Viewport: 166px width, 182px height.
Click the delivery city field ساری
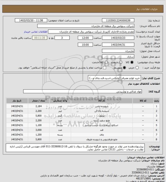pyautogui.click(x=118, y=57)
